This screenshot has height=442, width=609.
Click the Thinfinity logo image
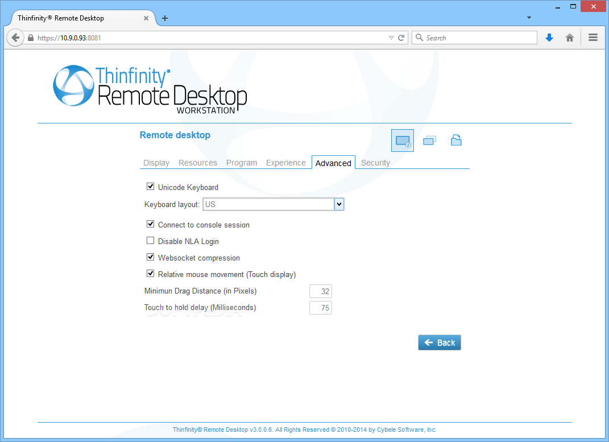click(150, 89)
